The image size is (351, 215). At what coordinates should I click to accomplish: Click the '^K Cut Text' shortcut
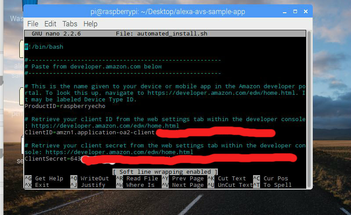pos(227,178)
